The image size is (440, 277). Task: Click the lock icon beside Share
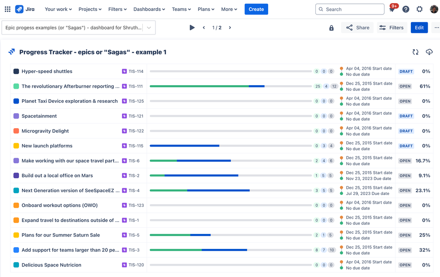coord(331,28)
